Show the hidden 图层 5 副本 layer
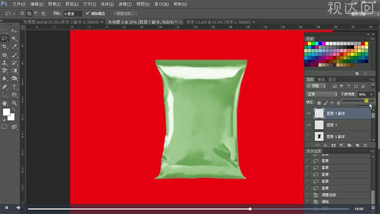Viewport: 380px width, 214px height. click(308, 136)
